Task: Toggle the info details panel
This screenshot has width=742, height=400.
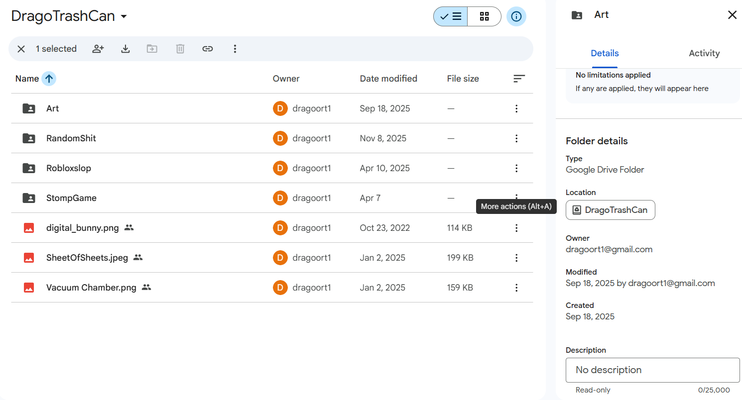Action: [x=516, y=16]
